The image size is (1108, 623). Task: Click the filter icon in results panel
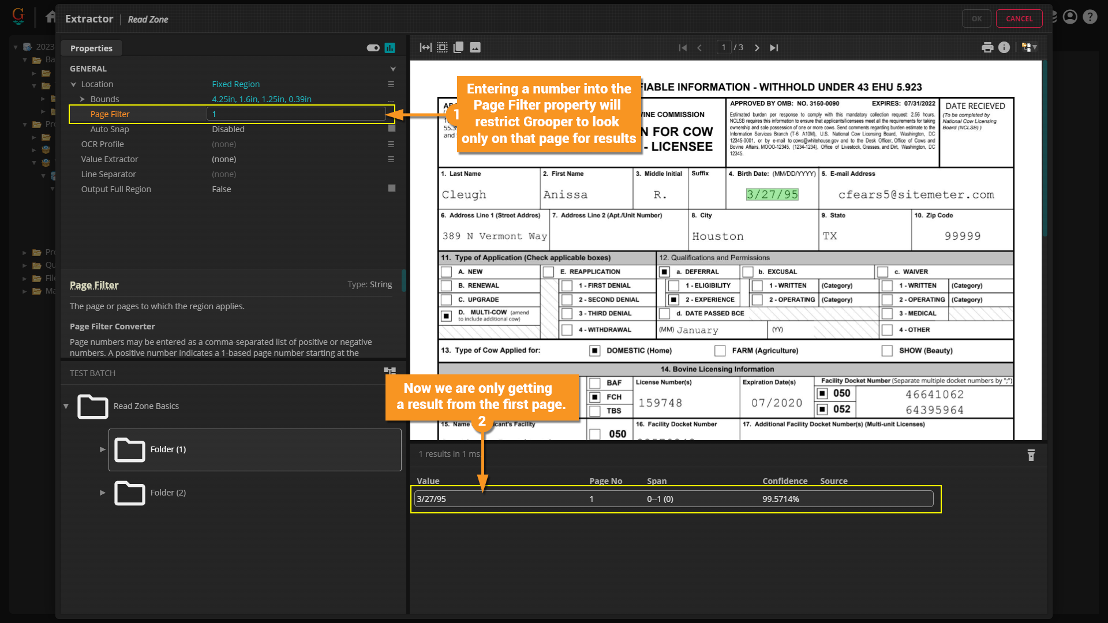pos(1031,455)
